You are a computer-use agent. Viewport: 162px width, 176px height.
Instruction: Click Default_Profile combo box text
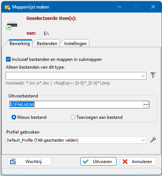click(42, 140)
